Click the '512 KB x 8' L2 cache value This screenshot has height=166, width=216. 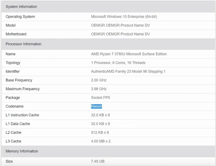pyautogui.click(x=100, y=132)
